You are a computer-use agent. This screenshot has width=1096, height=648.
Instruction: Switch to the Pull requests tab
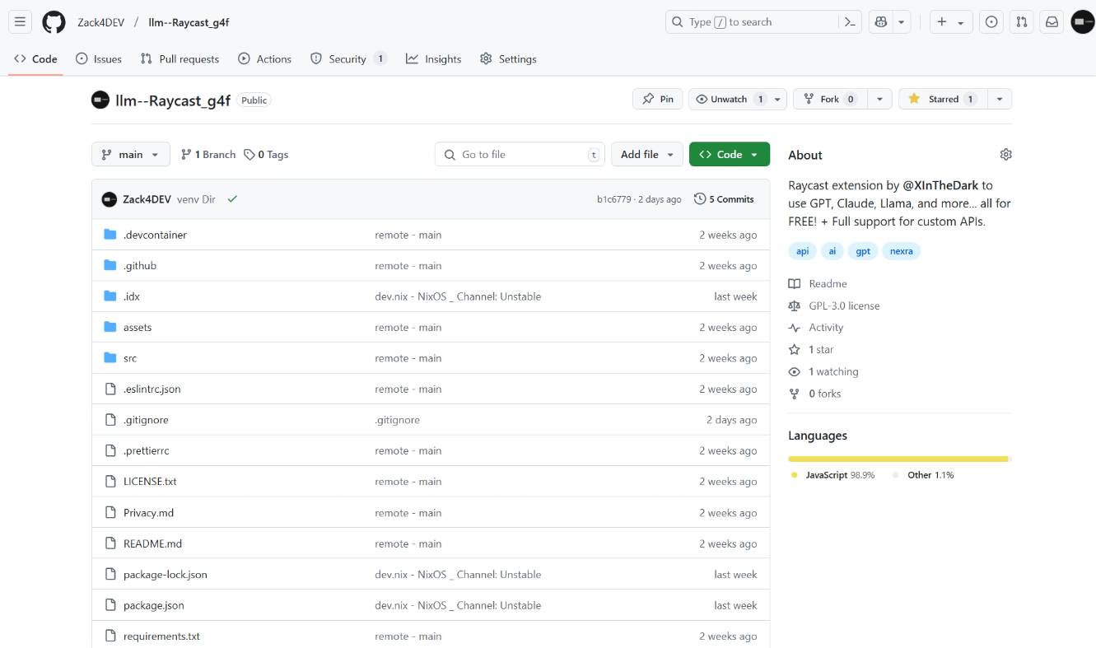click(x=180, y=59)
